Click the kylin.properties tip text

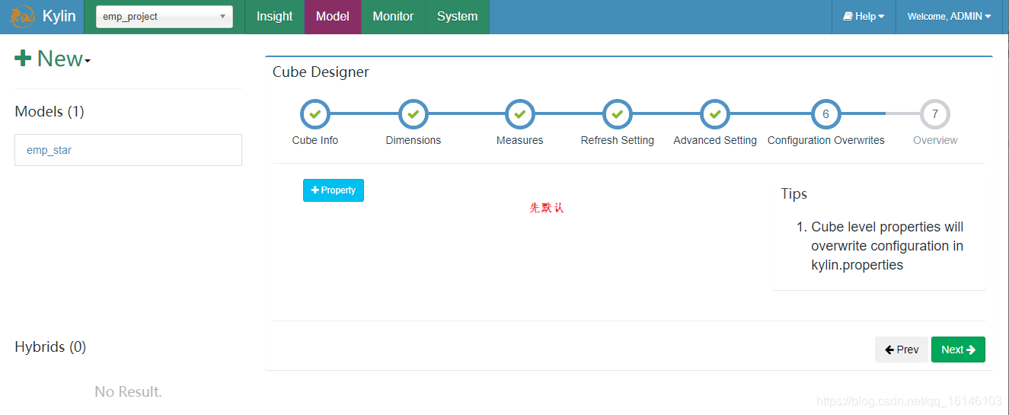point(857,265)
